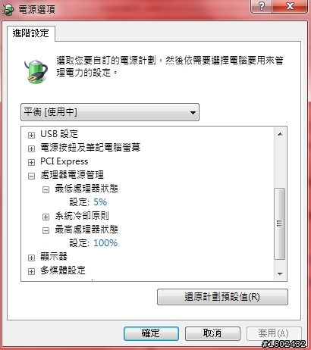311x350 pixels.
Task: Click the 取消 button
Action: (x=212, y=333)
